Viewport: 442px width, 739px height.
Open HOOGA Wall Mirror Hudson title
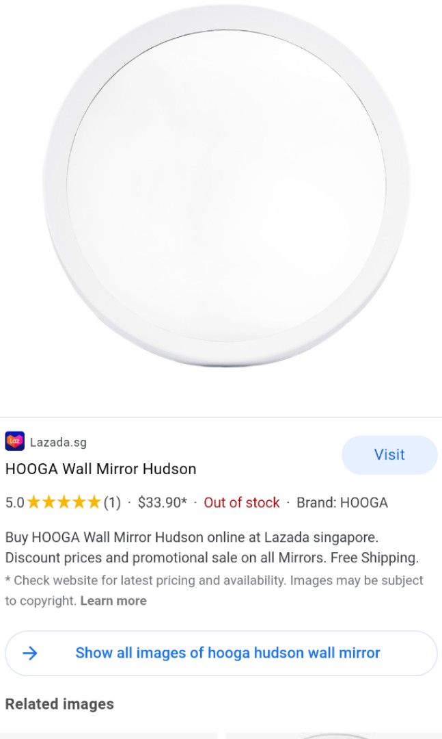pyautogui.click(x=100, y=469)
